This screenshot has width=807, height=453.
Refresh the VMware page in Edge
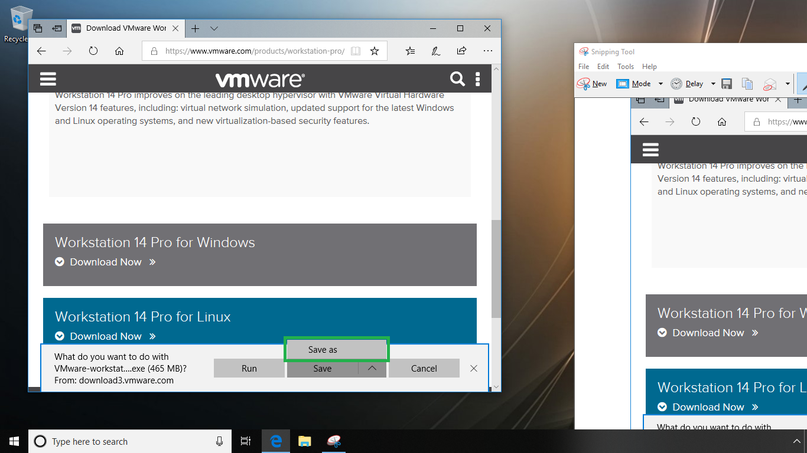tap(93, 51)
